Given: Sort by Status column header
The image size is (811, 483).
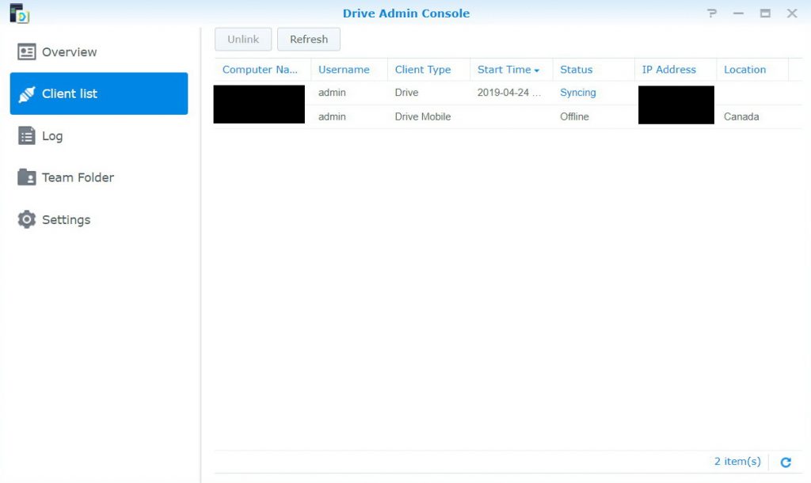Looking at the screenshot, I should pos(576,70).
